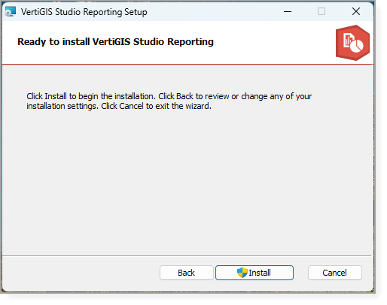Click the window title 'VertiGIS Studio Reporting Setup'
Screen dimensions: 387x305
pos(84,12)
